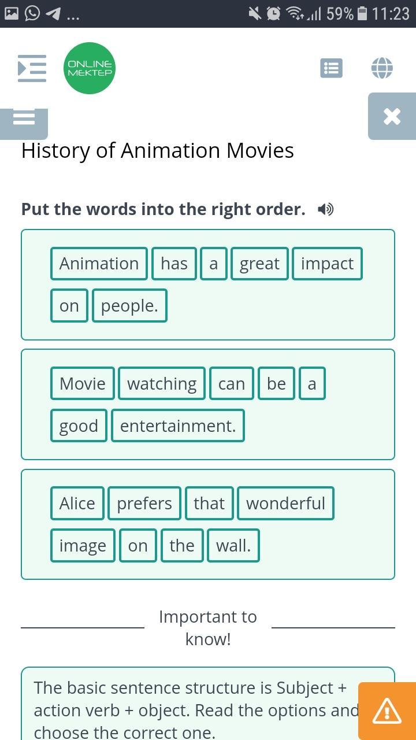
Task: Tap the "wonderful" word tile
Action: (x=285, y=504)
